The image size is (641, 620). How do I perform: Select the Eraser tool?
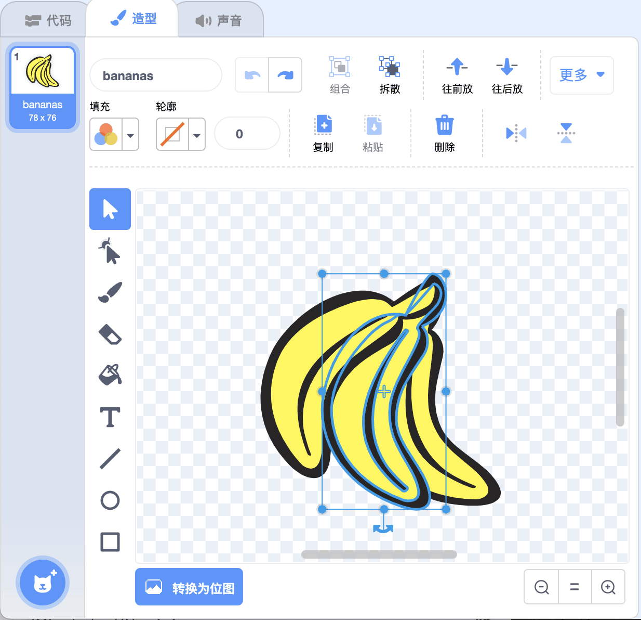point(110,334)
